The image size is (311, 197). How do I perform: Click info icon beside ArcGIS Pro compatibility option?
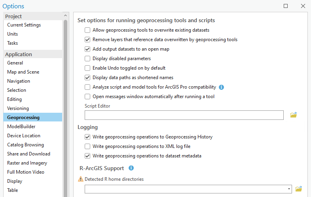click(x=221, y=87)
